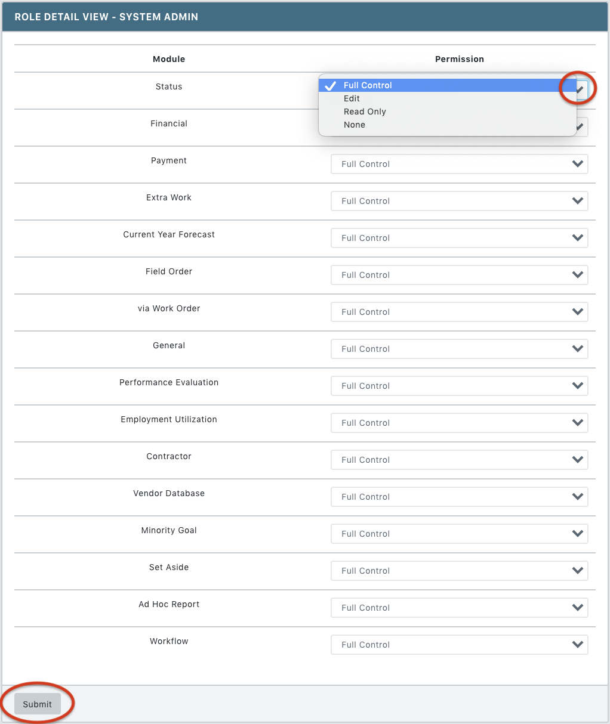Image resolution: width=610 pixels, height=724 pixels.
Task: Click the Financial row dropdown arrow
Action: pyautogui.click(x=580, y=127)
